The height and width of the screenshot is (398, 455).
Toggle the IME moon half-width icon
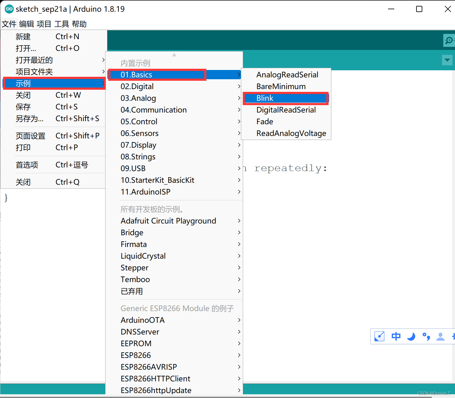tap(411, 336)
